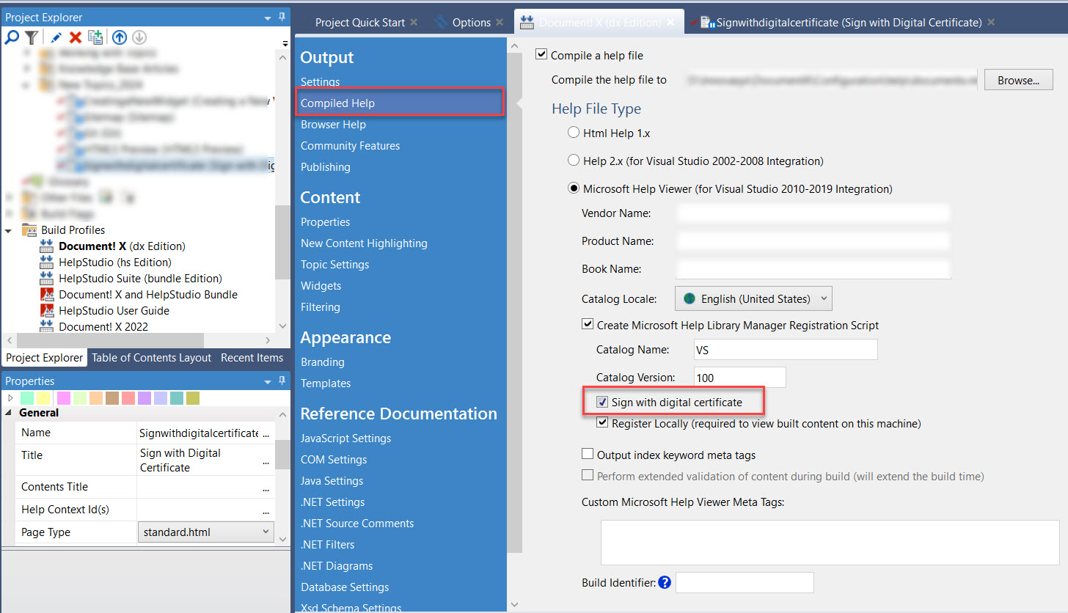Viewport: 1068px width, 613px height.
Task: Switch to the Options tab
Action: click(x=473, y=22)
